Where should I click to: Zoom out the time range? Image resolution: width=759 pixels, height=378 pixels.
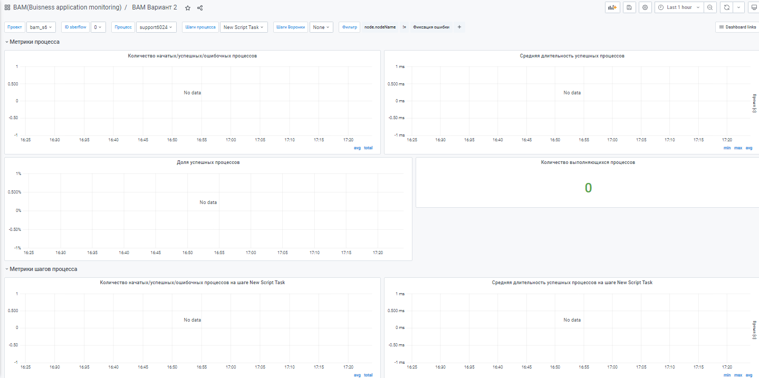tap(710, 7)
